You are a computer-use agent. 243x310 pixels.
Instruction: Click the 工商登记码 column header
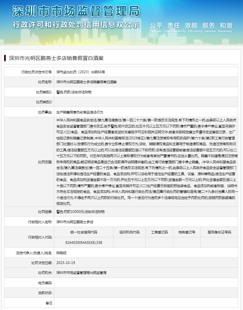(x=159, y=232)
